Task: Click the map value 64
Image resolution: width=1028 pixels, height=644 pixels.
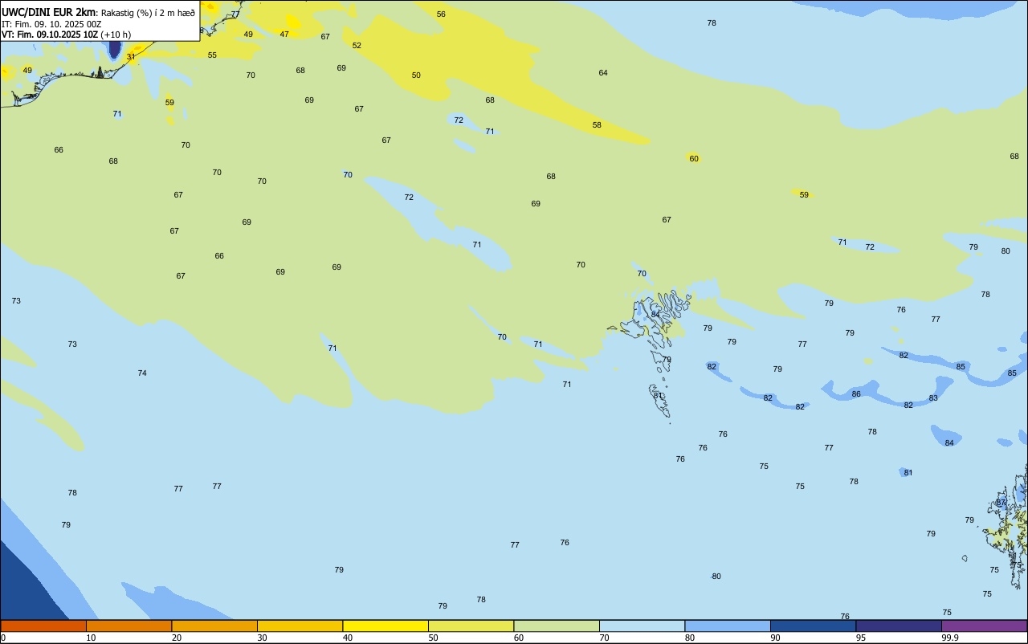Action: [603, 73]
